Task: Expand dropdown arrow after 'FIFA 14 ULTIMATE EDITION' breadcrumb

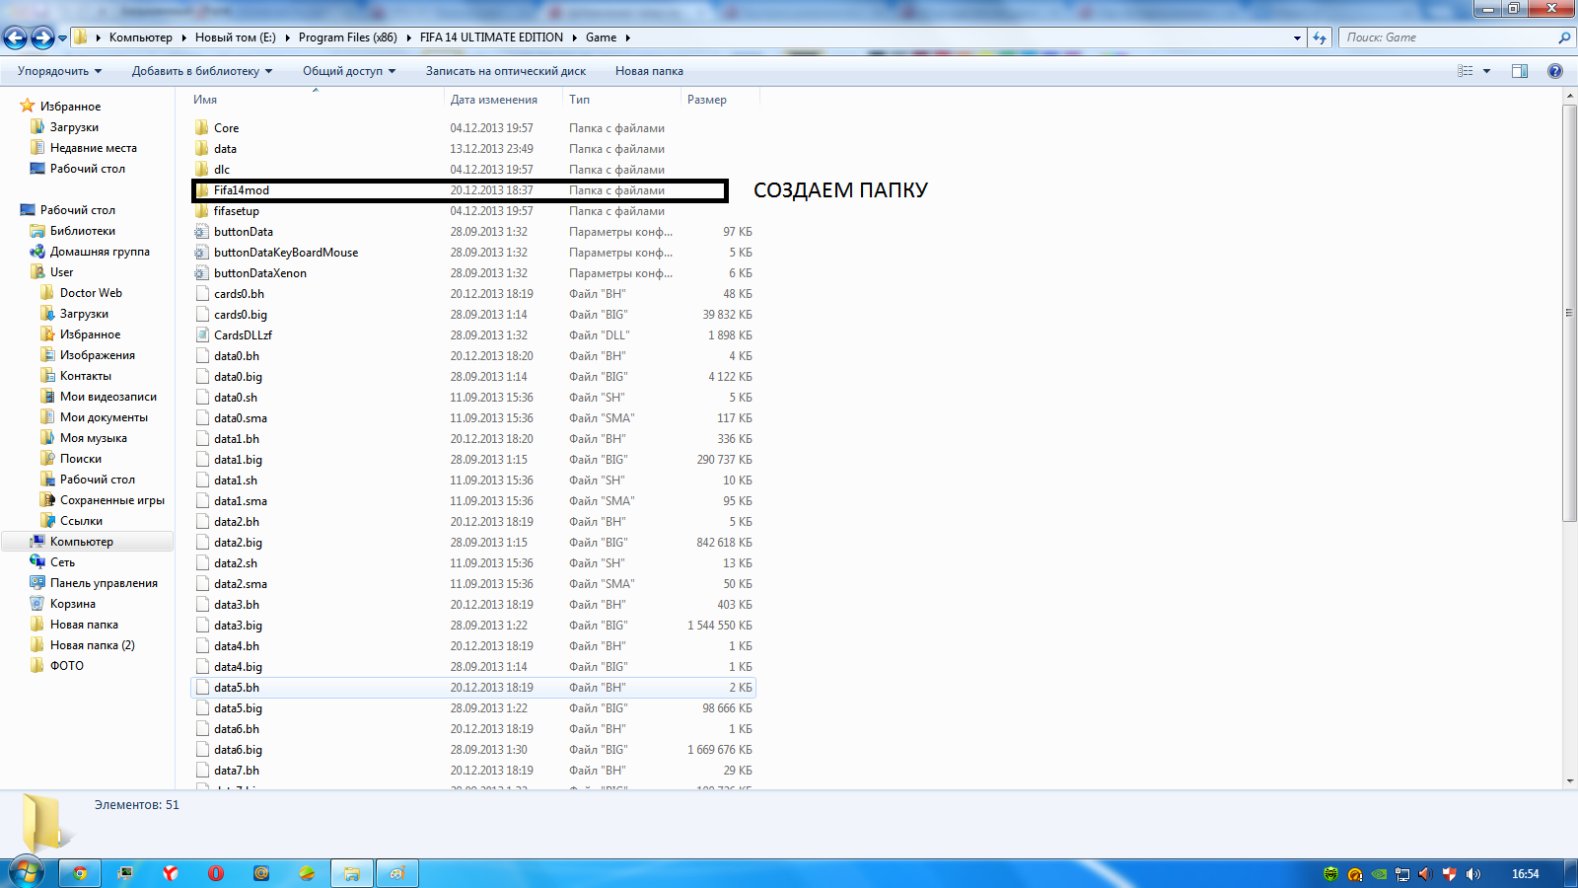Action: pyautogui.click(x=574, y=37)
